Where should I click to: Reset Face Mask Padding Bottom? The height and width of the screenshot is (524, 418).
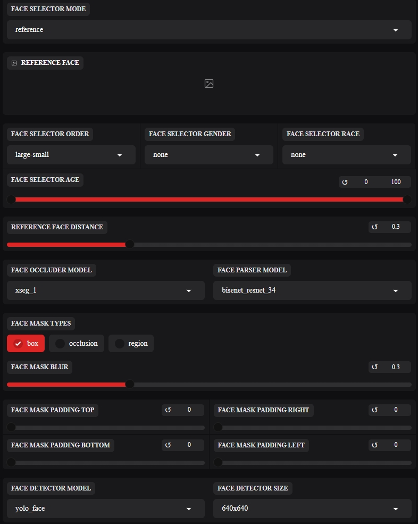point(168,445)
